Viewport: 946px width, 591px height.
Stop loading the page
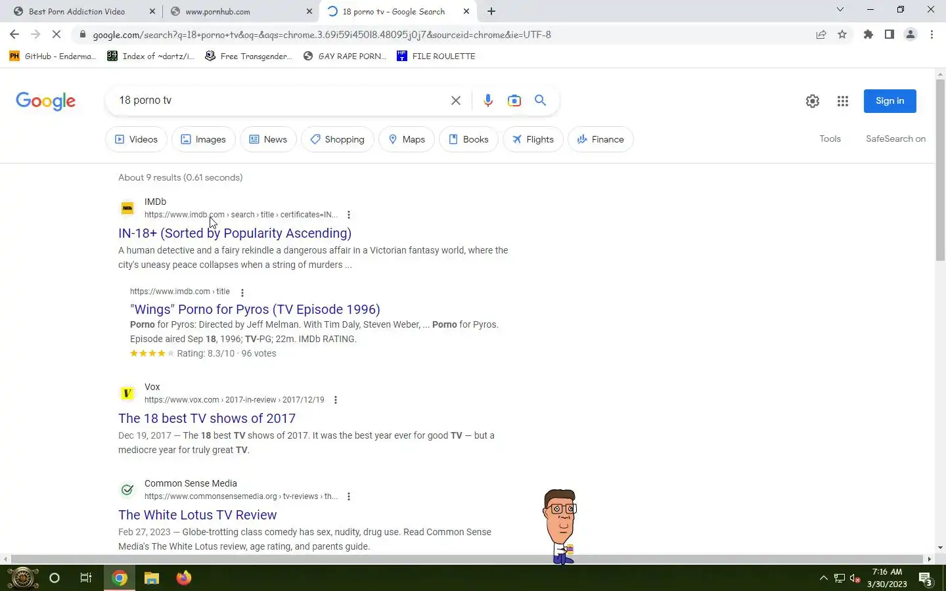coord(56,34)
